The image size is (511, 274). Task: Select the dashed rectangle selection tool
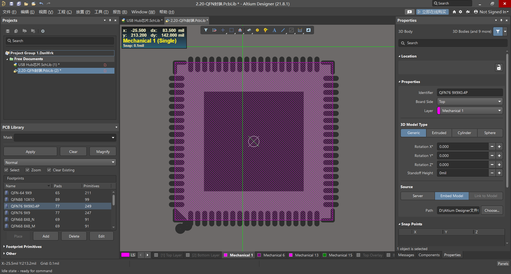232,30
